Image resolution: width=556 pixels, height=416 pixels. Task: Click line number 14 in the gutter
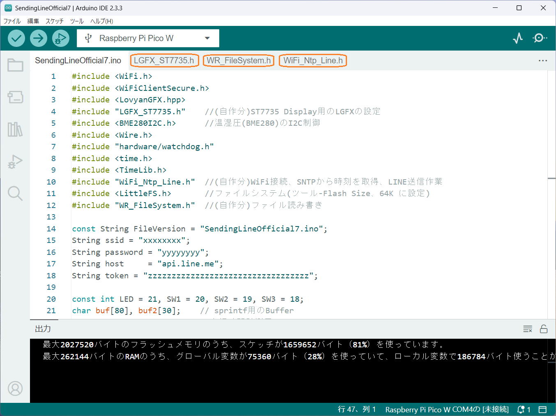click(x=51, y=229)
